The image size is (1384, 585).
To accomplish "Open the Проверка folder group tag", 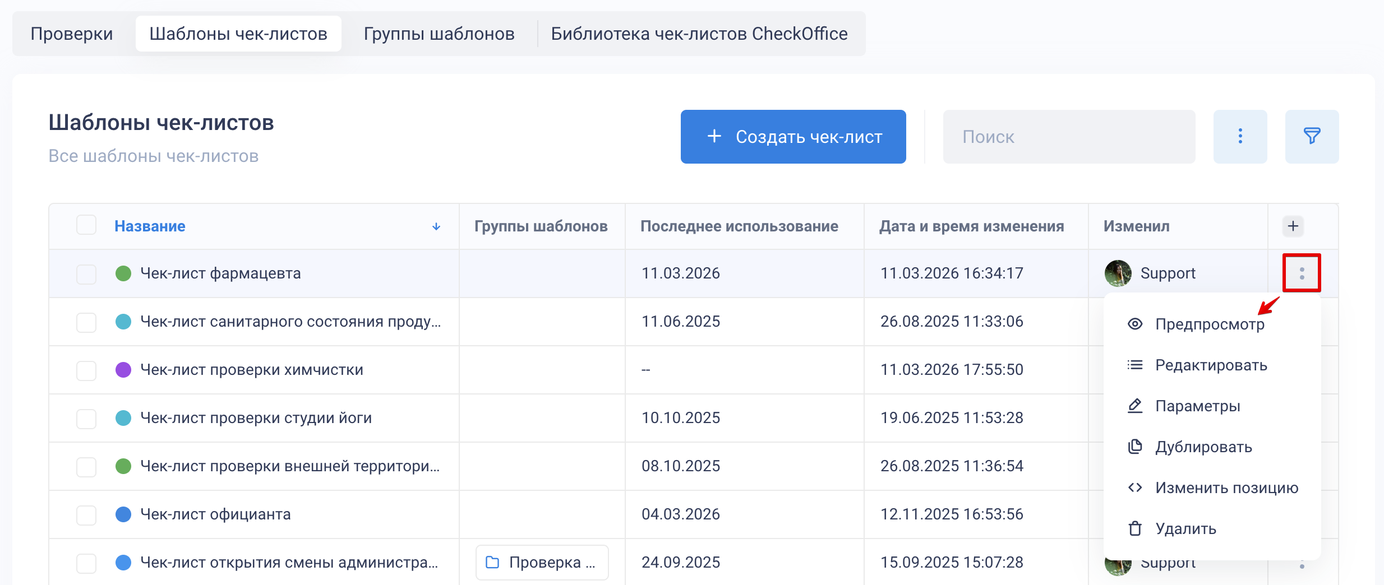I will [x=542, y=562].
